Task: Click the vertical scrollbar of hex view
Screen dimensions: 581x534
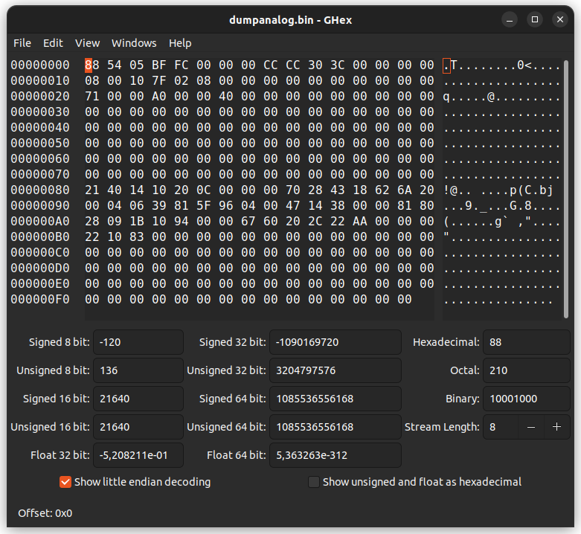Action: click(x=566, y=186)
